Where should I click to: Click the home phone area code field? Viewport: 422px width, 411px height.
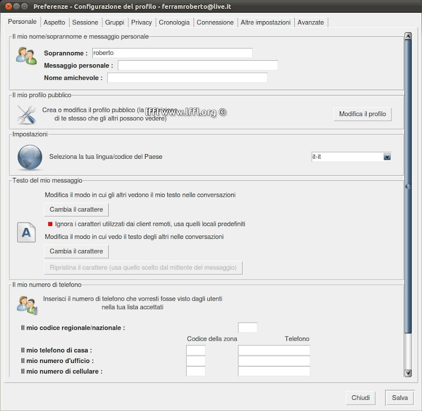(x=196, y=350)
